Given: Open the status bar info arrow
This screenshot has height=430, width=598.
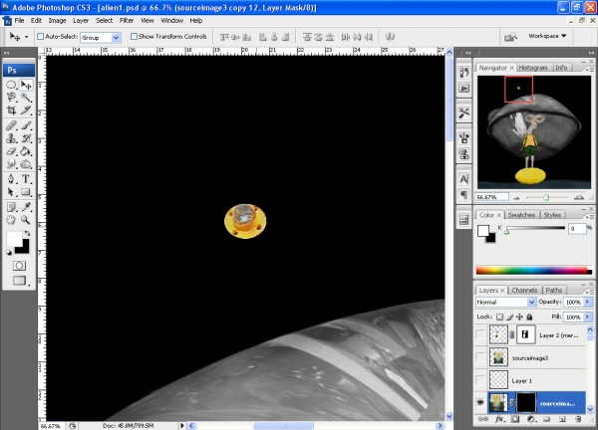Looking at the screenshot, I should pyautogui.click(x=182, y=425).
